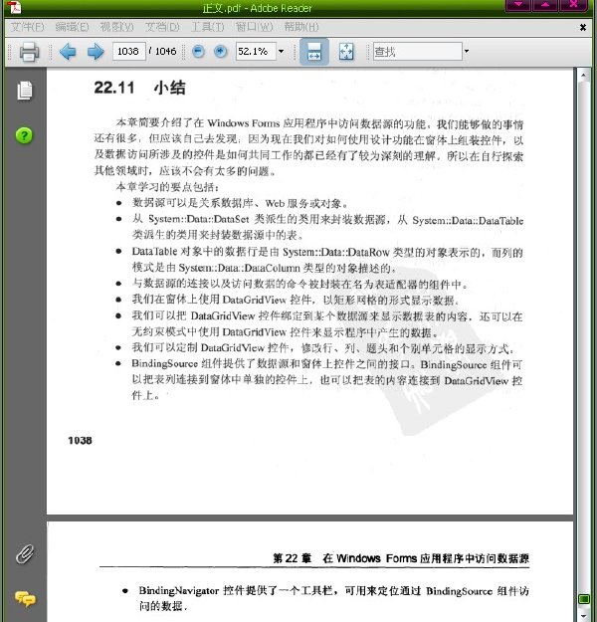The height and width of the screenshot is (622, 597).
Task: Click the total pages label / 1046
Action: (162, 51)
